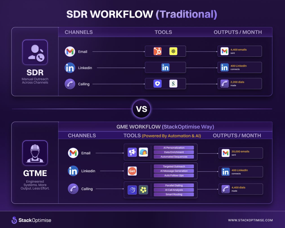Click the Gmail icon beside Email in SDR channels

tap(70, 52)
